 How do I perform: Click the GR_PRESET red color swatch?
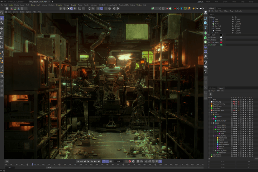pos(221,42)
